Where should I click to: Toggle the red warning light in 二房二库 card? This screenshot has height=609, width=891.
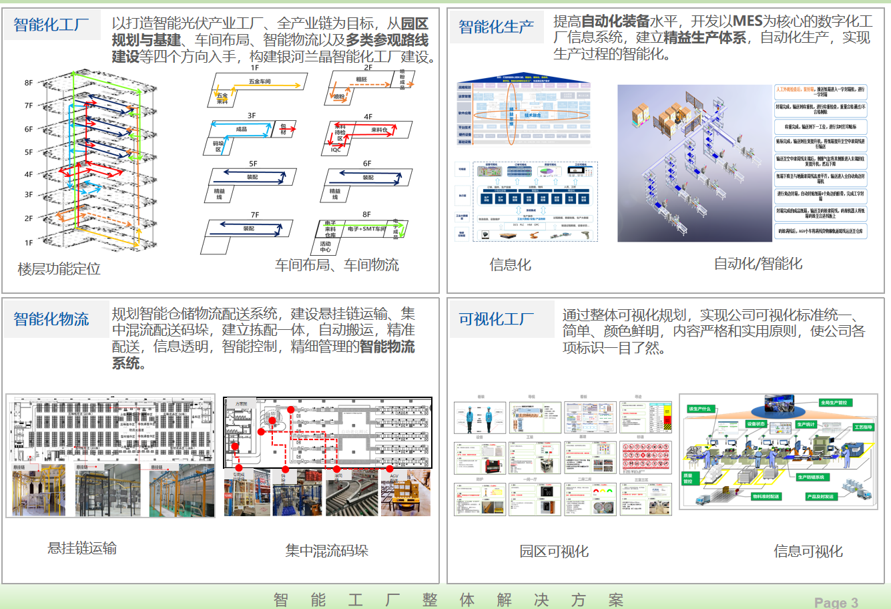click(x=595, y=491)
